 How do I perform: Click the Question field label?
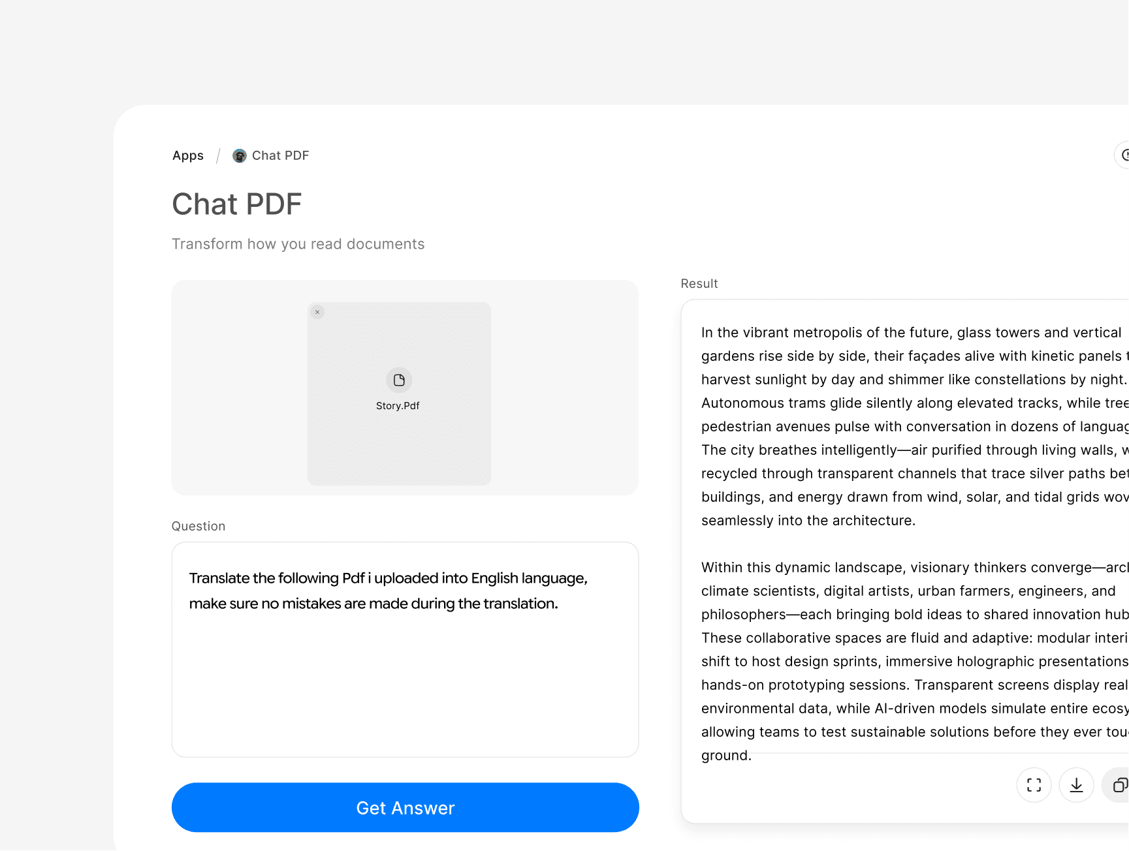(199, 527)
